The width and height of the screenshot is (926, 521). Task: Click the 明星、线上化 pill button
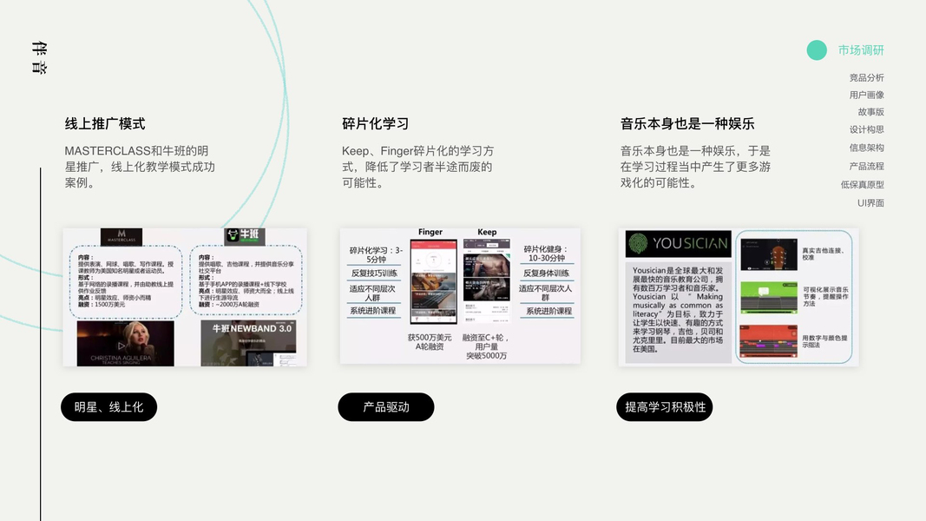tap(108, 407)
